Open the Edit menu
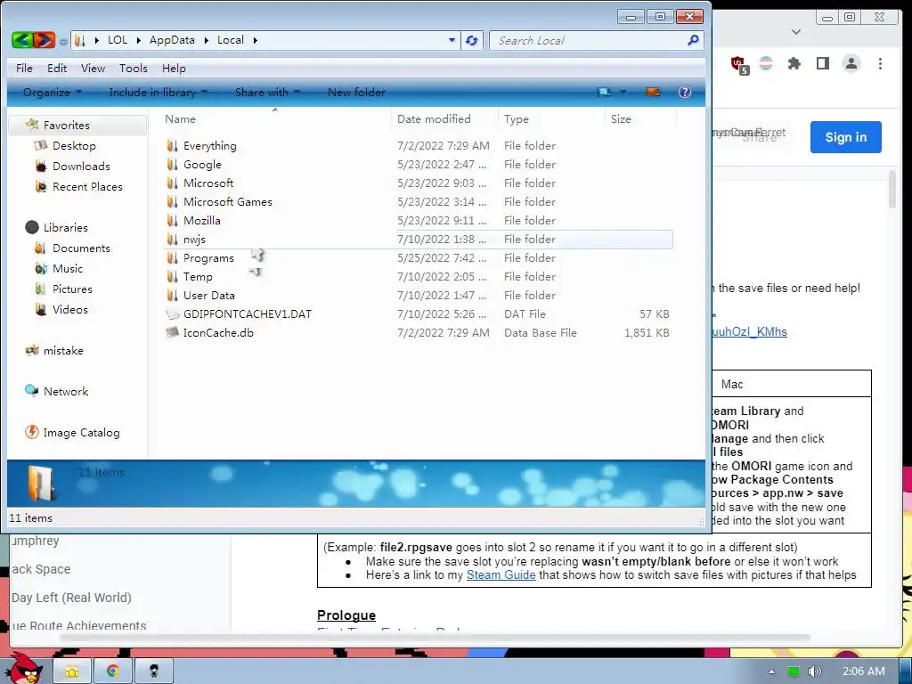This screenshot has width=912, height=684. tap(57, 68)
